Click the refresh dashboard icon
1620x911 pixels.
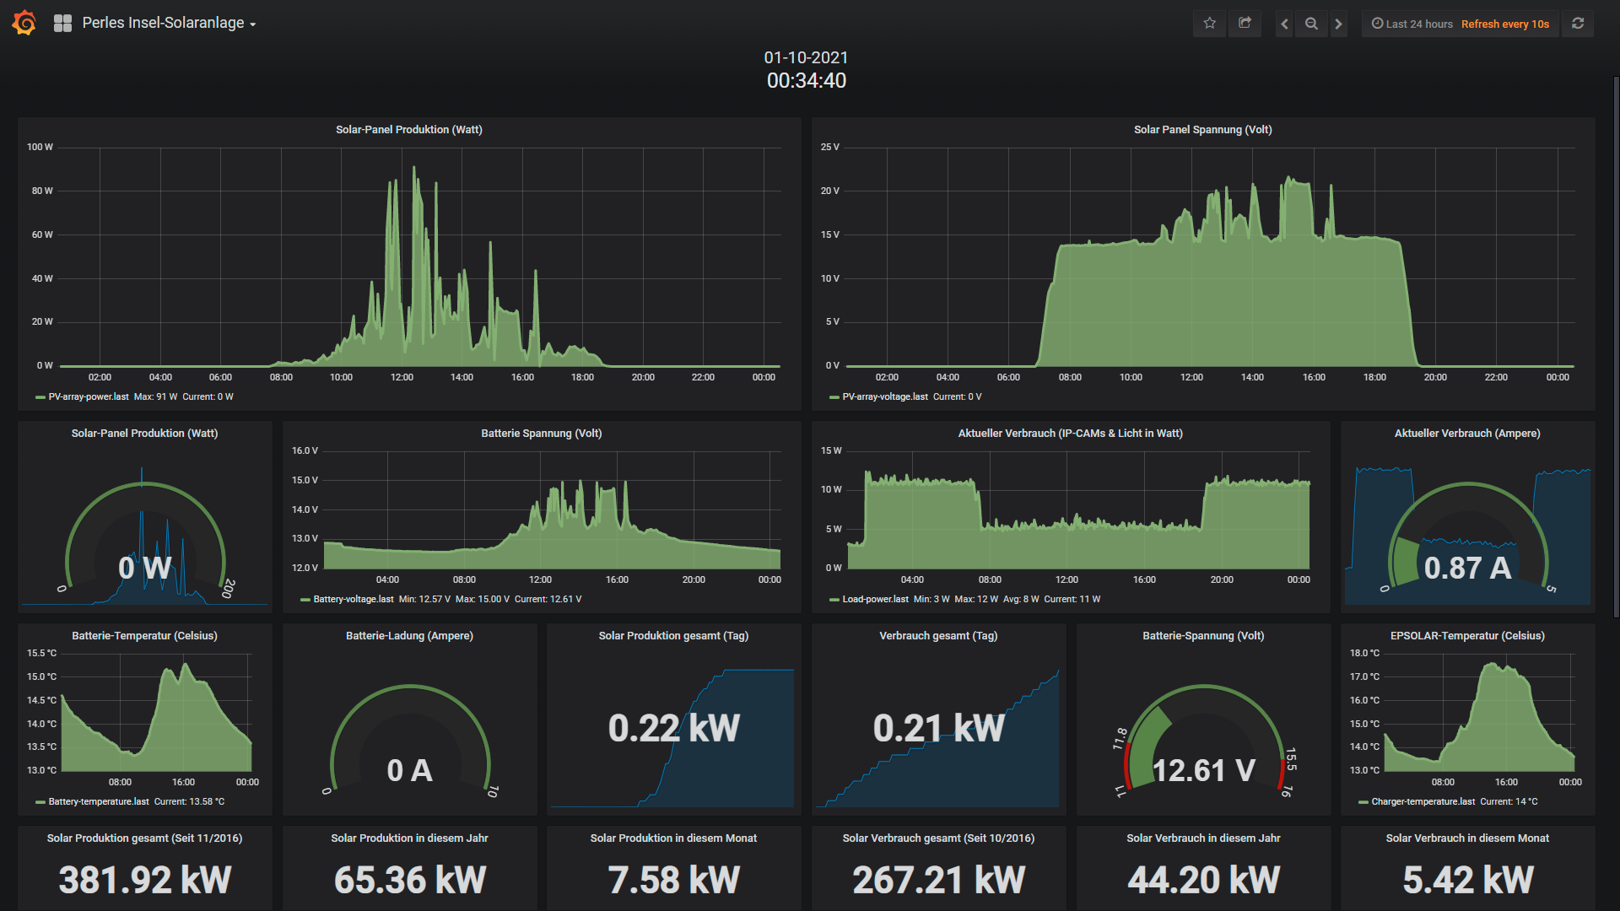tap(1578, 24)
